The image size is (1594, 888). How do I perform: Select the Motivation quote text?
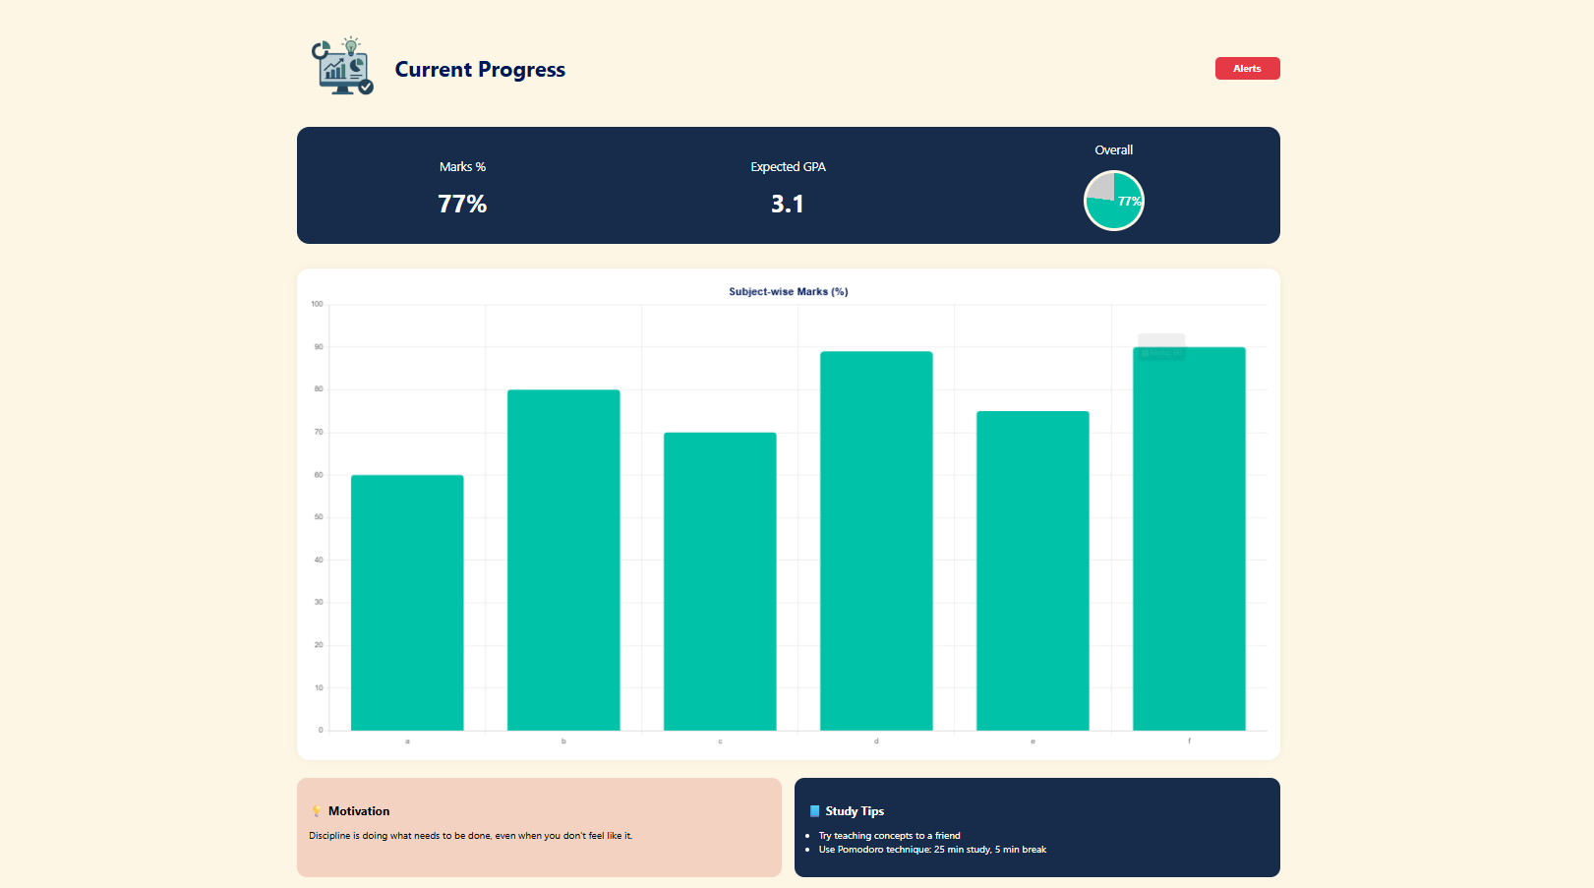[x=470, y=834]
